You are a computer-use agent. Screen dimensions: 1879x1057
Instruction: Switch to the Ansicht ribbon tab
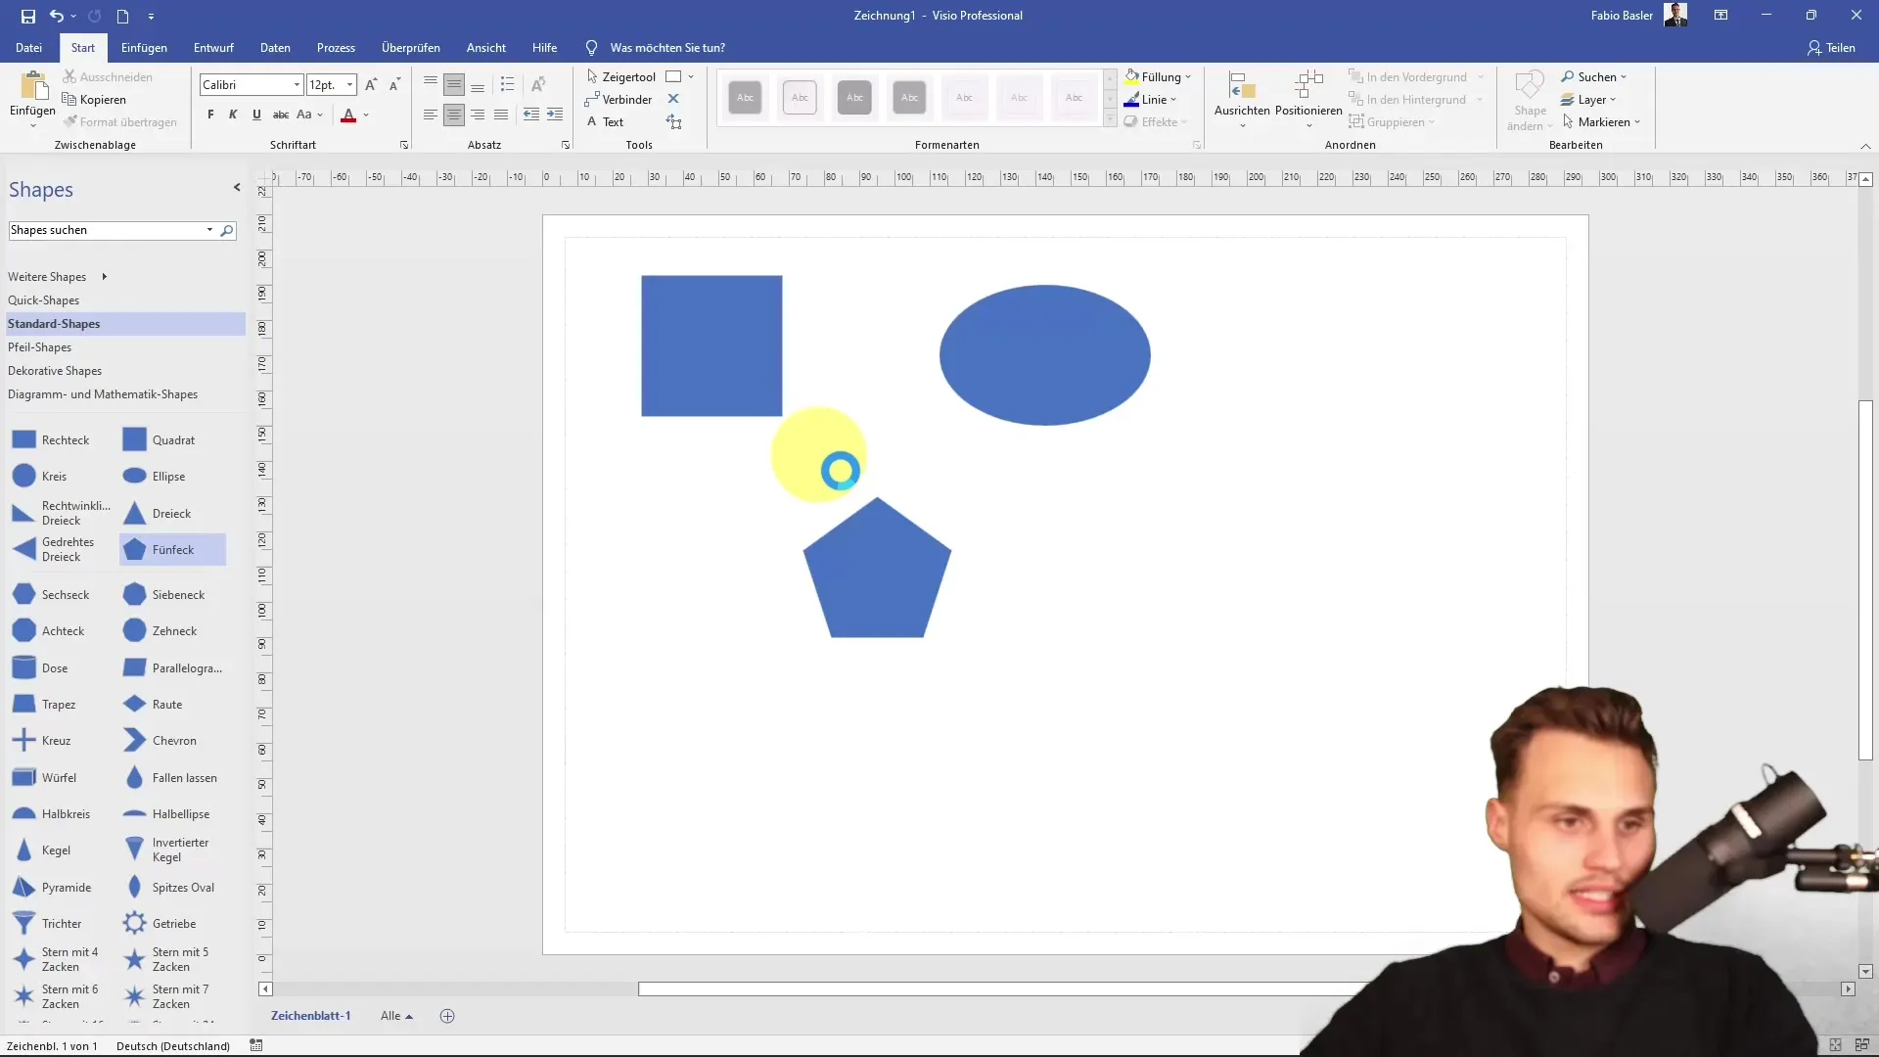pos(486,47)
